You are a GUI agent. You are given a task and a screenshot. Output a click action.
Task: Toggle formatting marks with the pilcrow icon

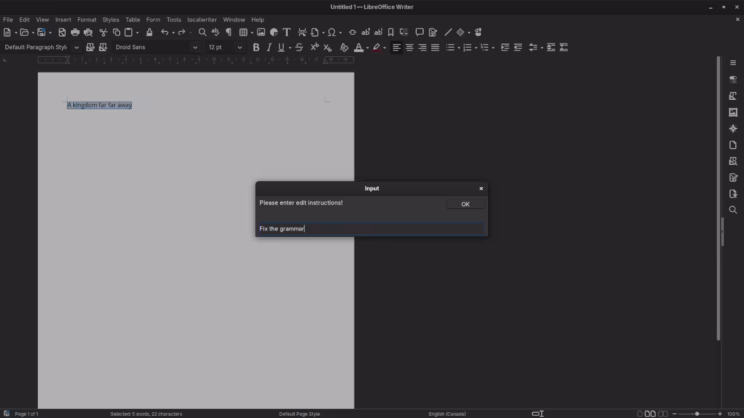pos(228,32)
